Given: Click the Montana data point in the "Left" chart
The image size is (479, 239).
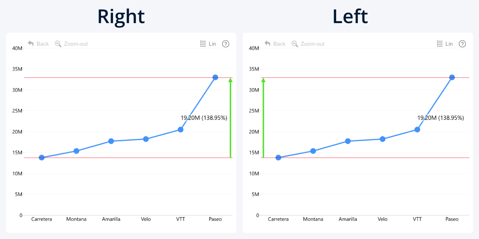Looking at the screenshot, I should click(x=313, y=151).
